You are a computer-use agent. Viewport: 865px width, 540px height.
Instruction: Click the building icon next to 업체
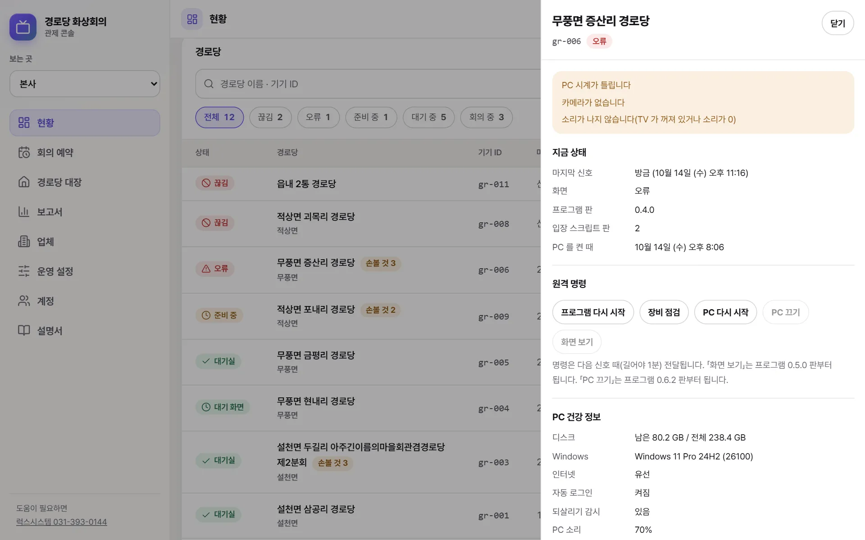[24, 241]
